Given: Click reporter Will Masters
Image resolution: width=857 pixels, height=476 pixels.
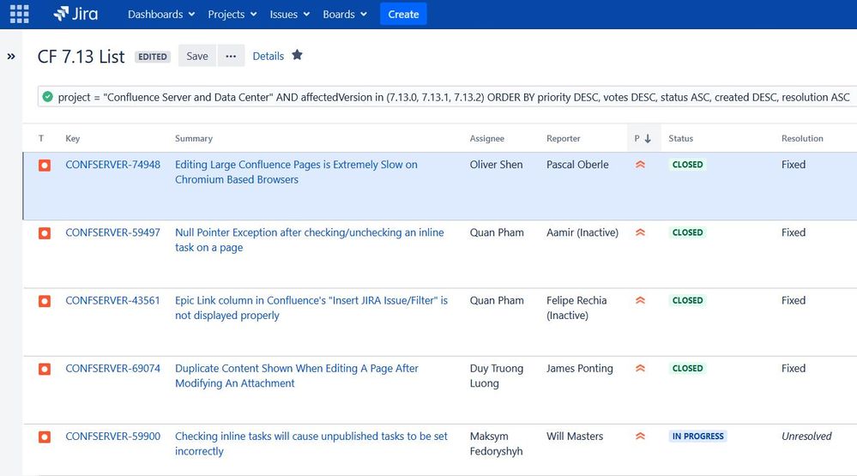Looking at the screenshot, I should click(575, 436).
